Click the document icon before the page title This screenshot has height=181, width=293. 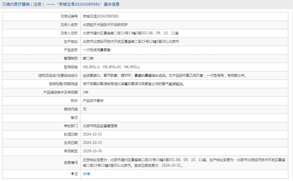tap(4, 4)
